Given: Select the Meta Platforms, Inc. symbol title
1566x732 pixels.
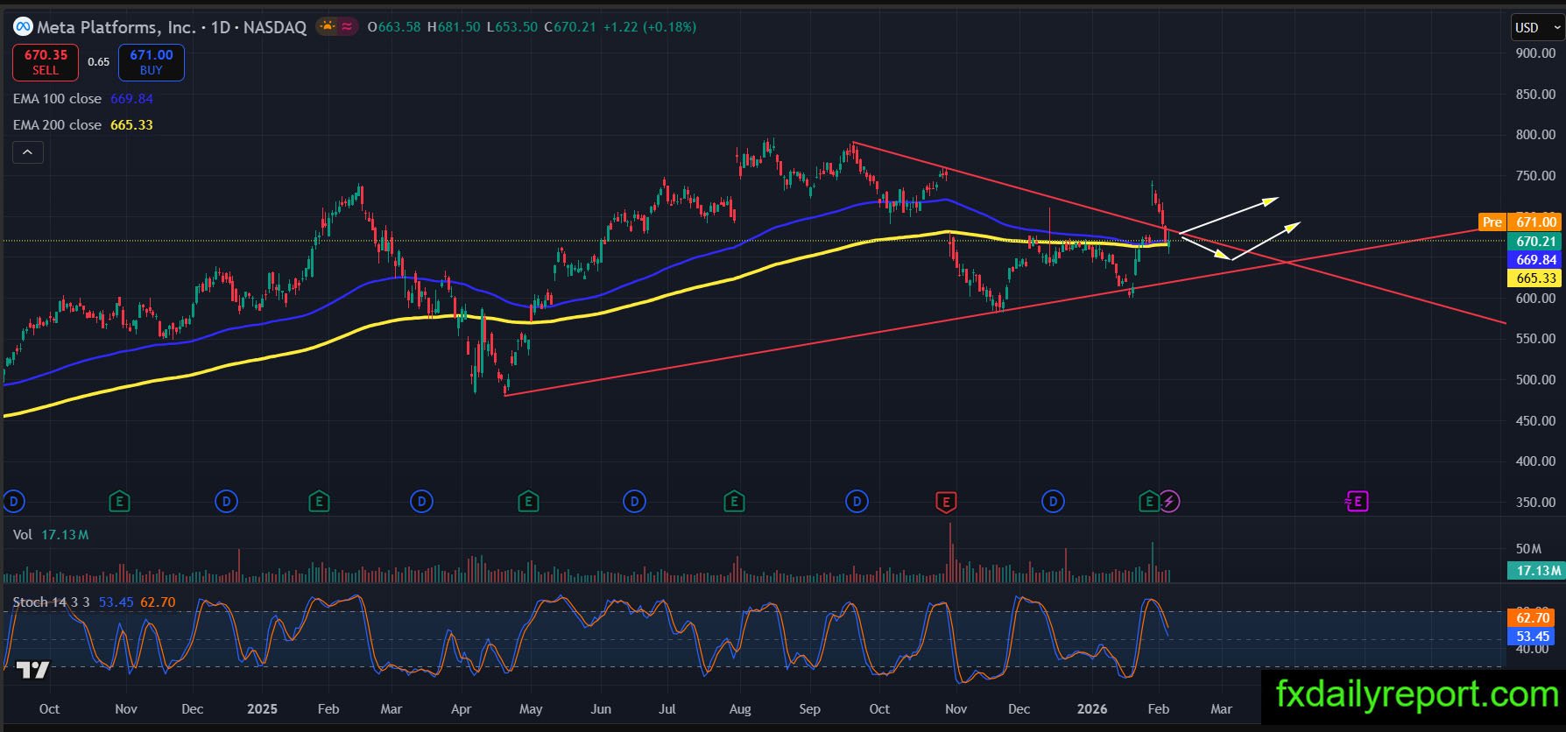Looking at the screenshot, I should coord(116,27).
